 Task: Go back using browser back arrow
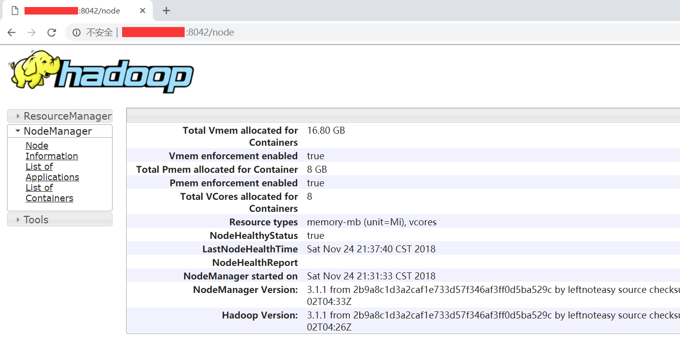click(x=12, y=33)
